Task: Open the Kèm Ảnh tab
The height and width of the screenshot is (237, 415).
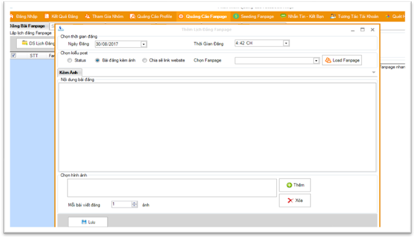Action: coord(69,73)
